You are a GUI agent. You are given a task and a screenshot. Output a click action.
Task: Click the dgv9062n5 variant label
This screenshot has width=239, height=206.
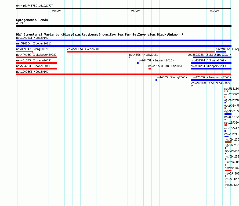point(232,145)
